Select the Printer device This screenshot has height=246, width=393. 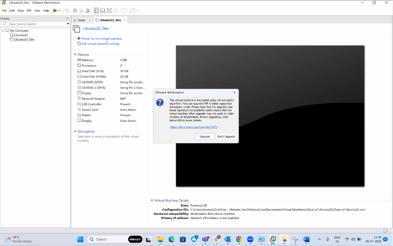[111, 115]
